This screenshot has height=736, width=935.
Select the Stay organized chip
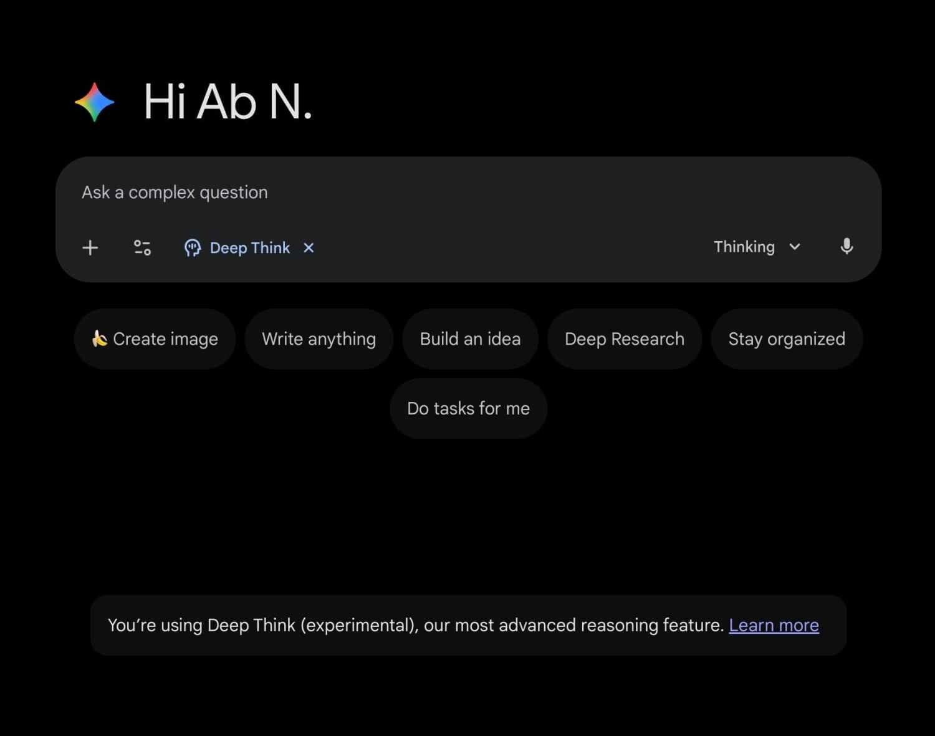coord(786,339)
